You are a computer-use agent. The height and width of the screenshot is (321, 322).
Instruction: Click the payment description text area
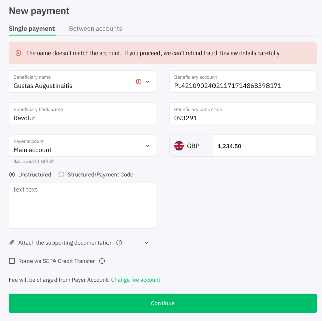pyautogui.click(x=82, y=205)
